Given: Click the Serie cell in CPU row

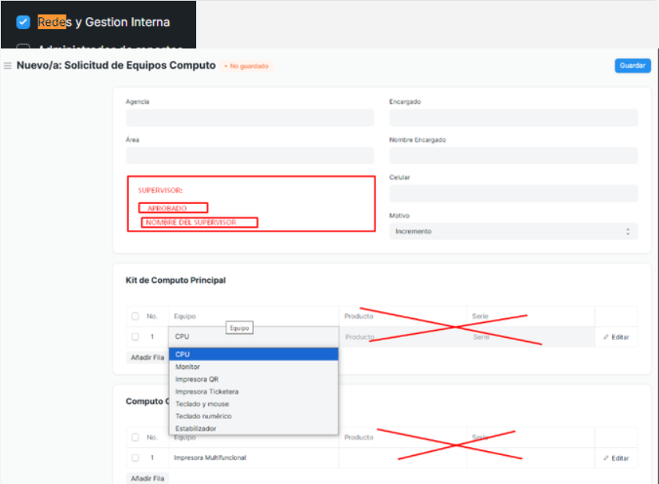Looking at the screenshot, I should [x=530, y=337].
